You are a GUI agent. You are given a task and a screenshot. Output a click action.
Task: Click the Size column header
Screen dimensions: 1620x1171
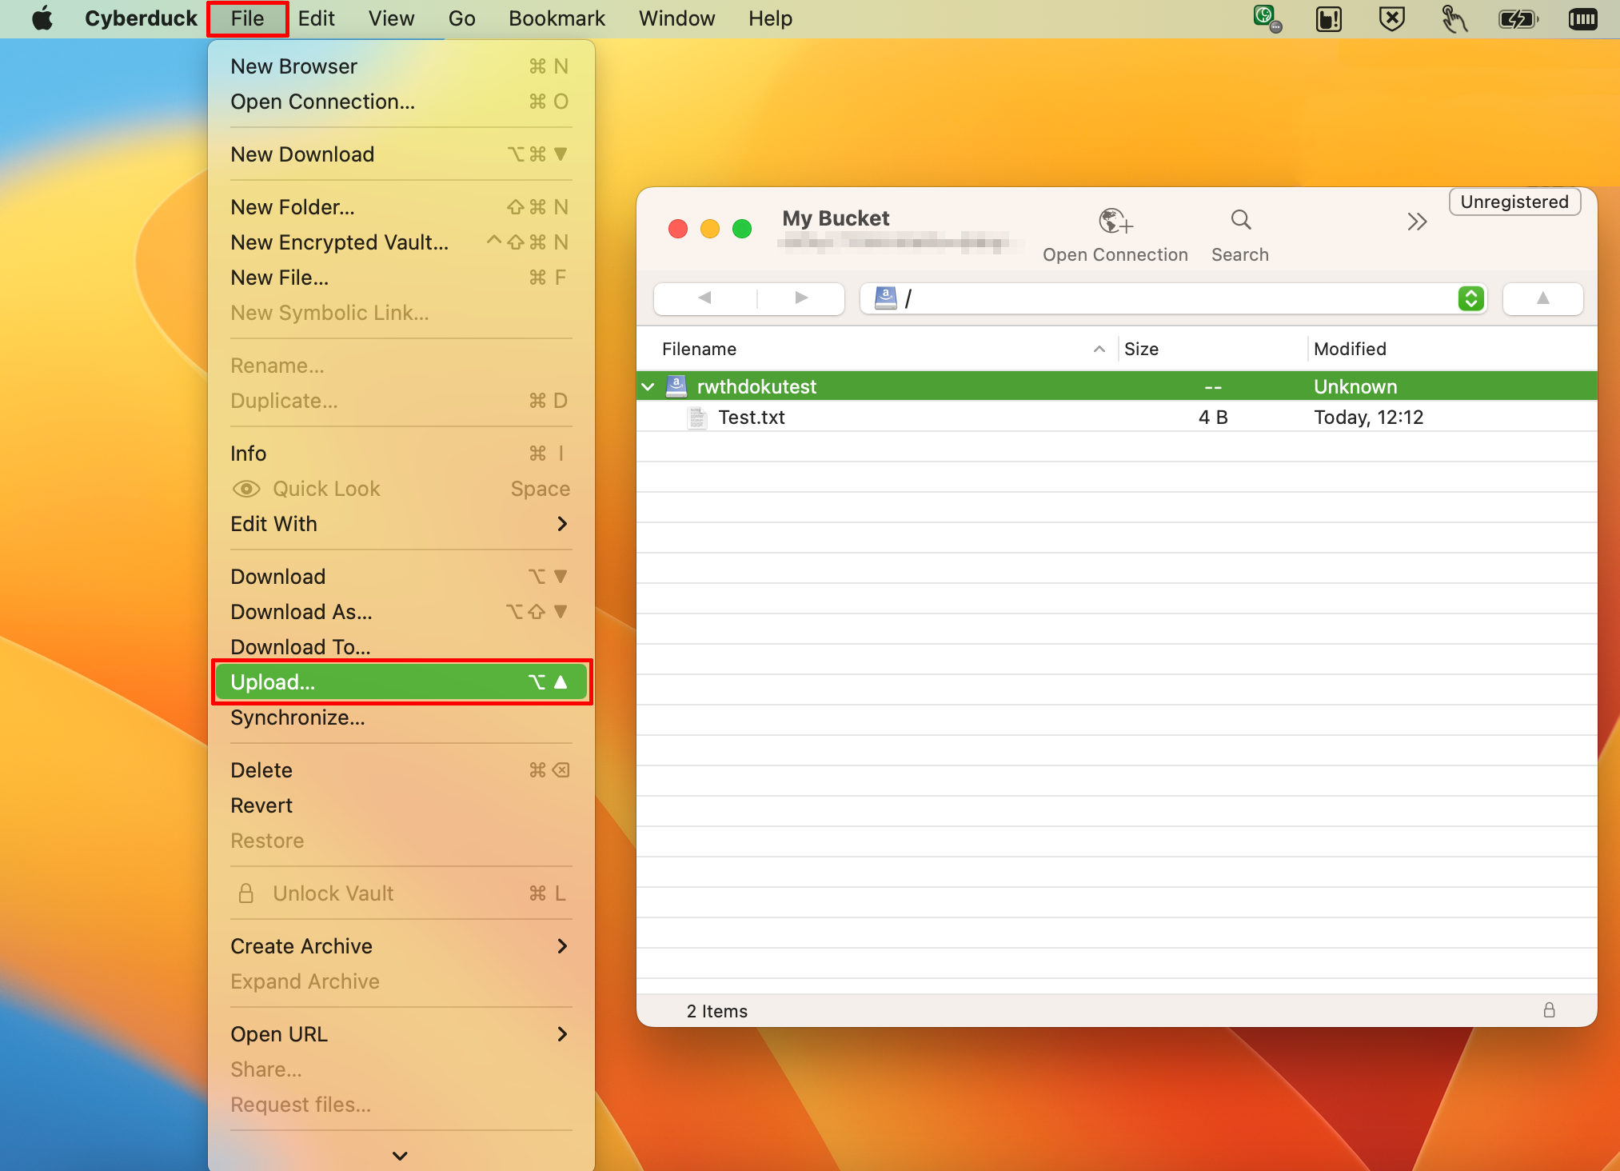(x=1211, y=349)
